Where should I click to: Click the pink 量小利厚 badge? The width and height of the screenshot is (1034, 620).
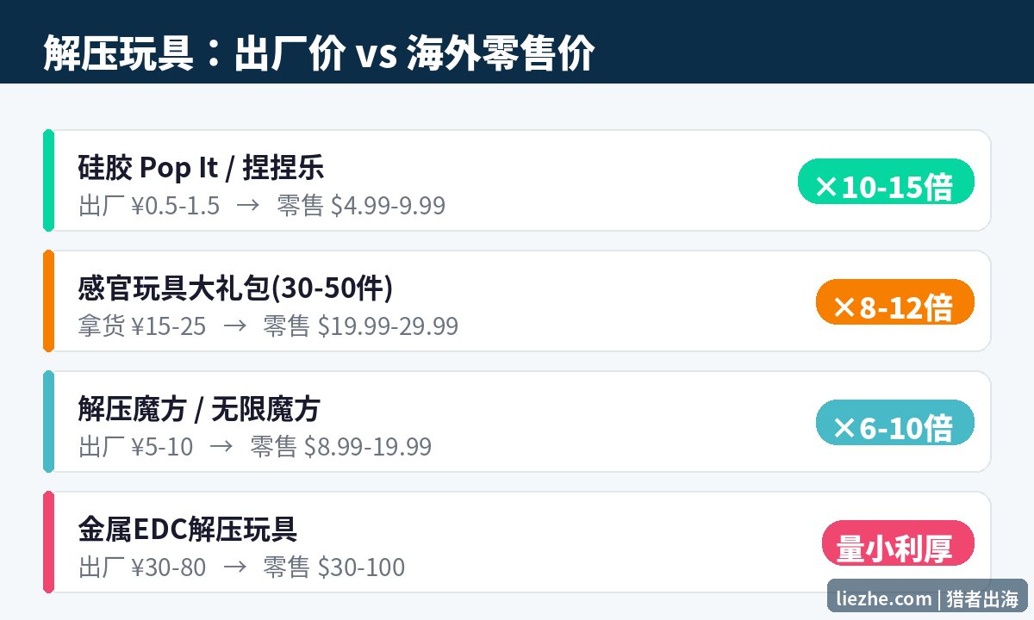pyautogui.click(x=899, y=543)
